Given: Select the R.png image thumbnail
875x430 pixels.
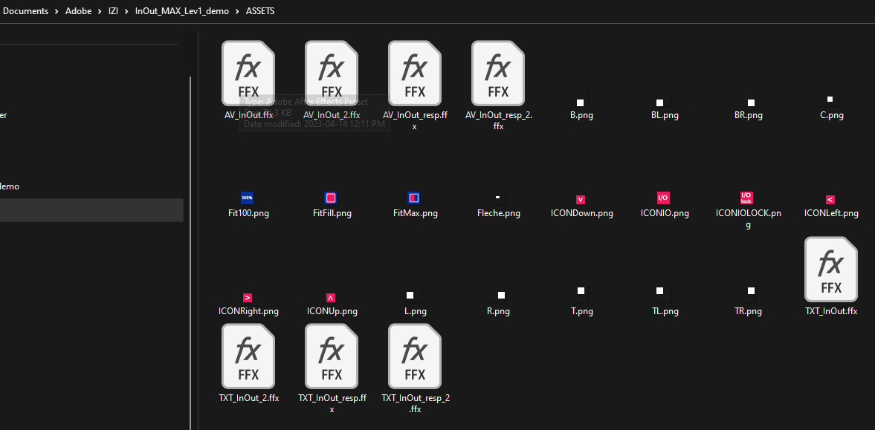Looking at the screenshot, I should (x=503, y=295).
